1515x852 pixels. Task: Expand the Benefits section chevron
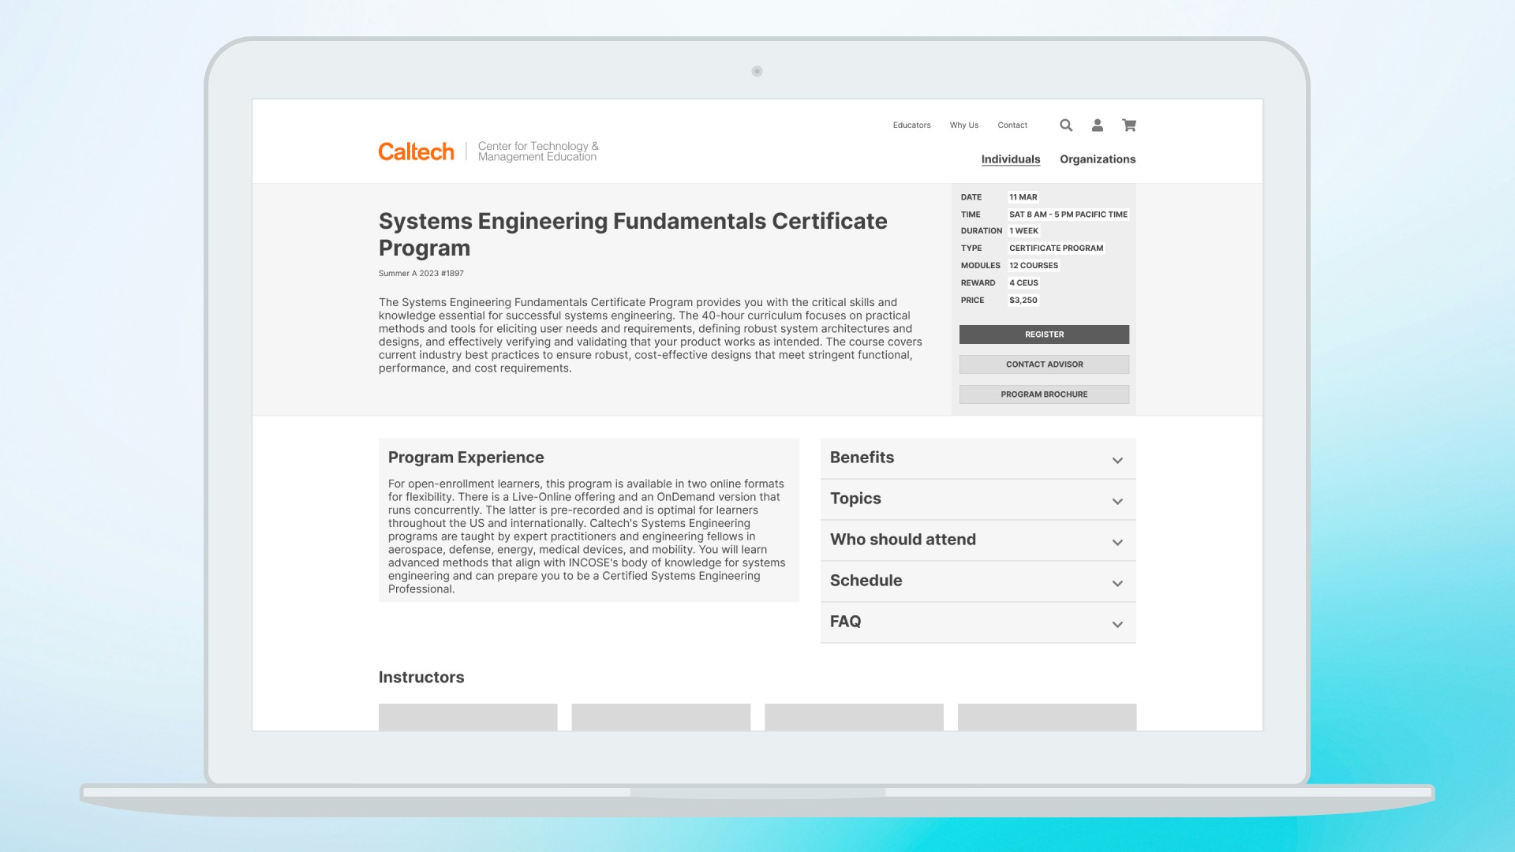[1117, 460]
